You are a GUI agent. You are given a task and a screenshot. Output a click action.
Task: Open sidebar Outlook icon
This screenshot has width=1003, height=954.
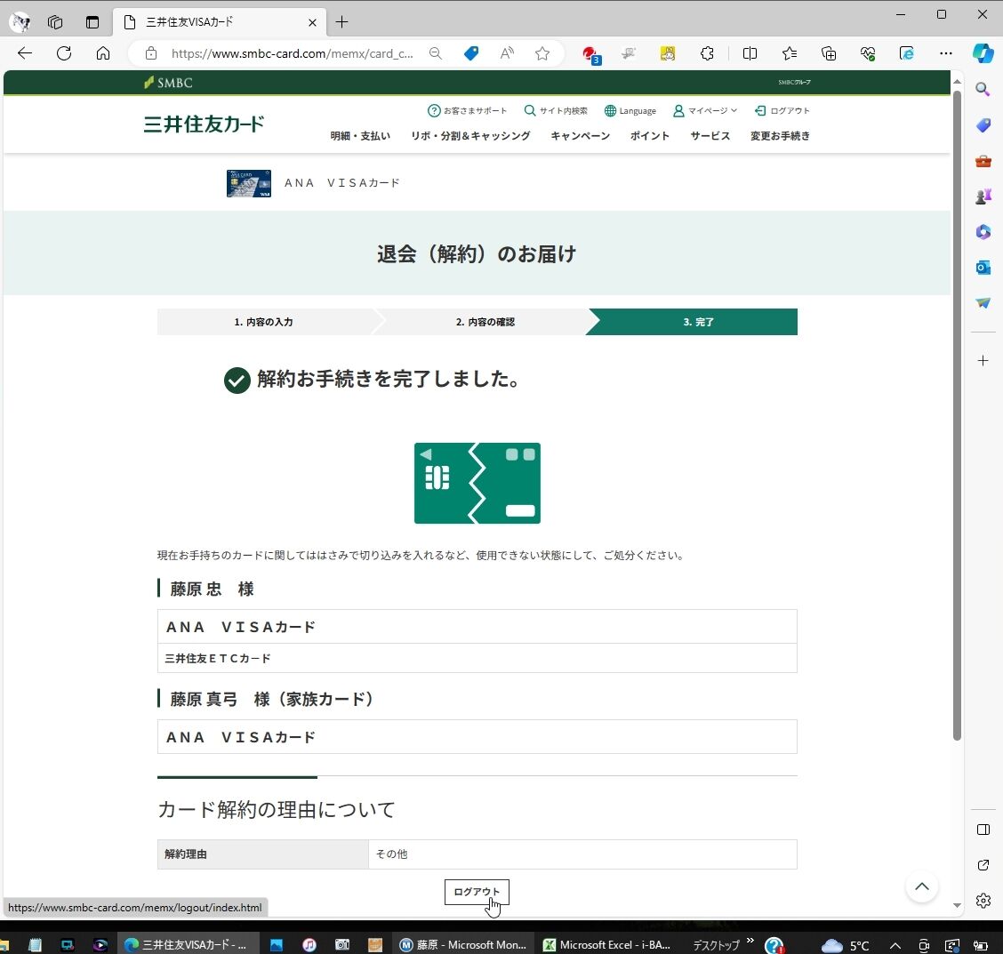983,268
